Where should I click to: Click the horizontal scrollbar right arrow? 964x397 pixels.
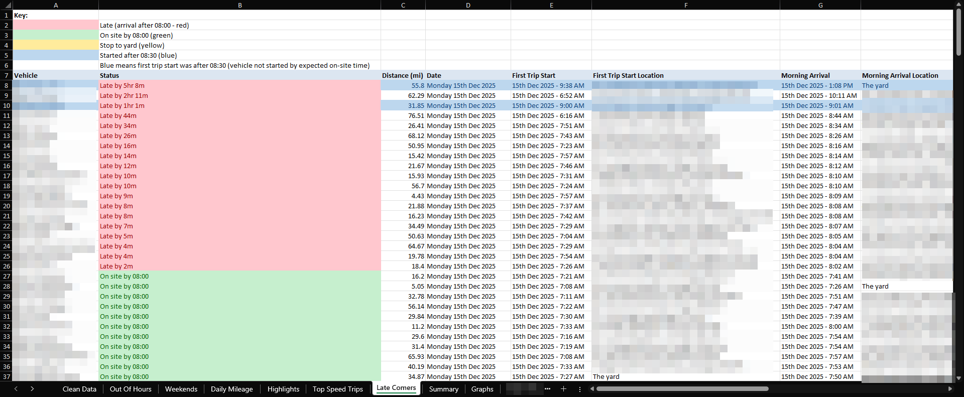(949, 389)
